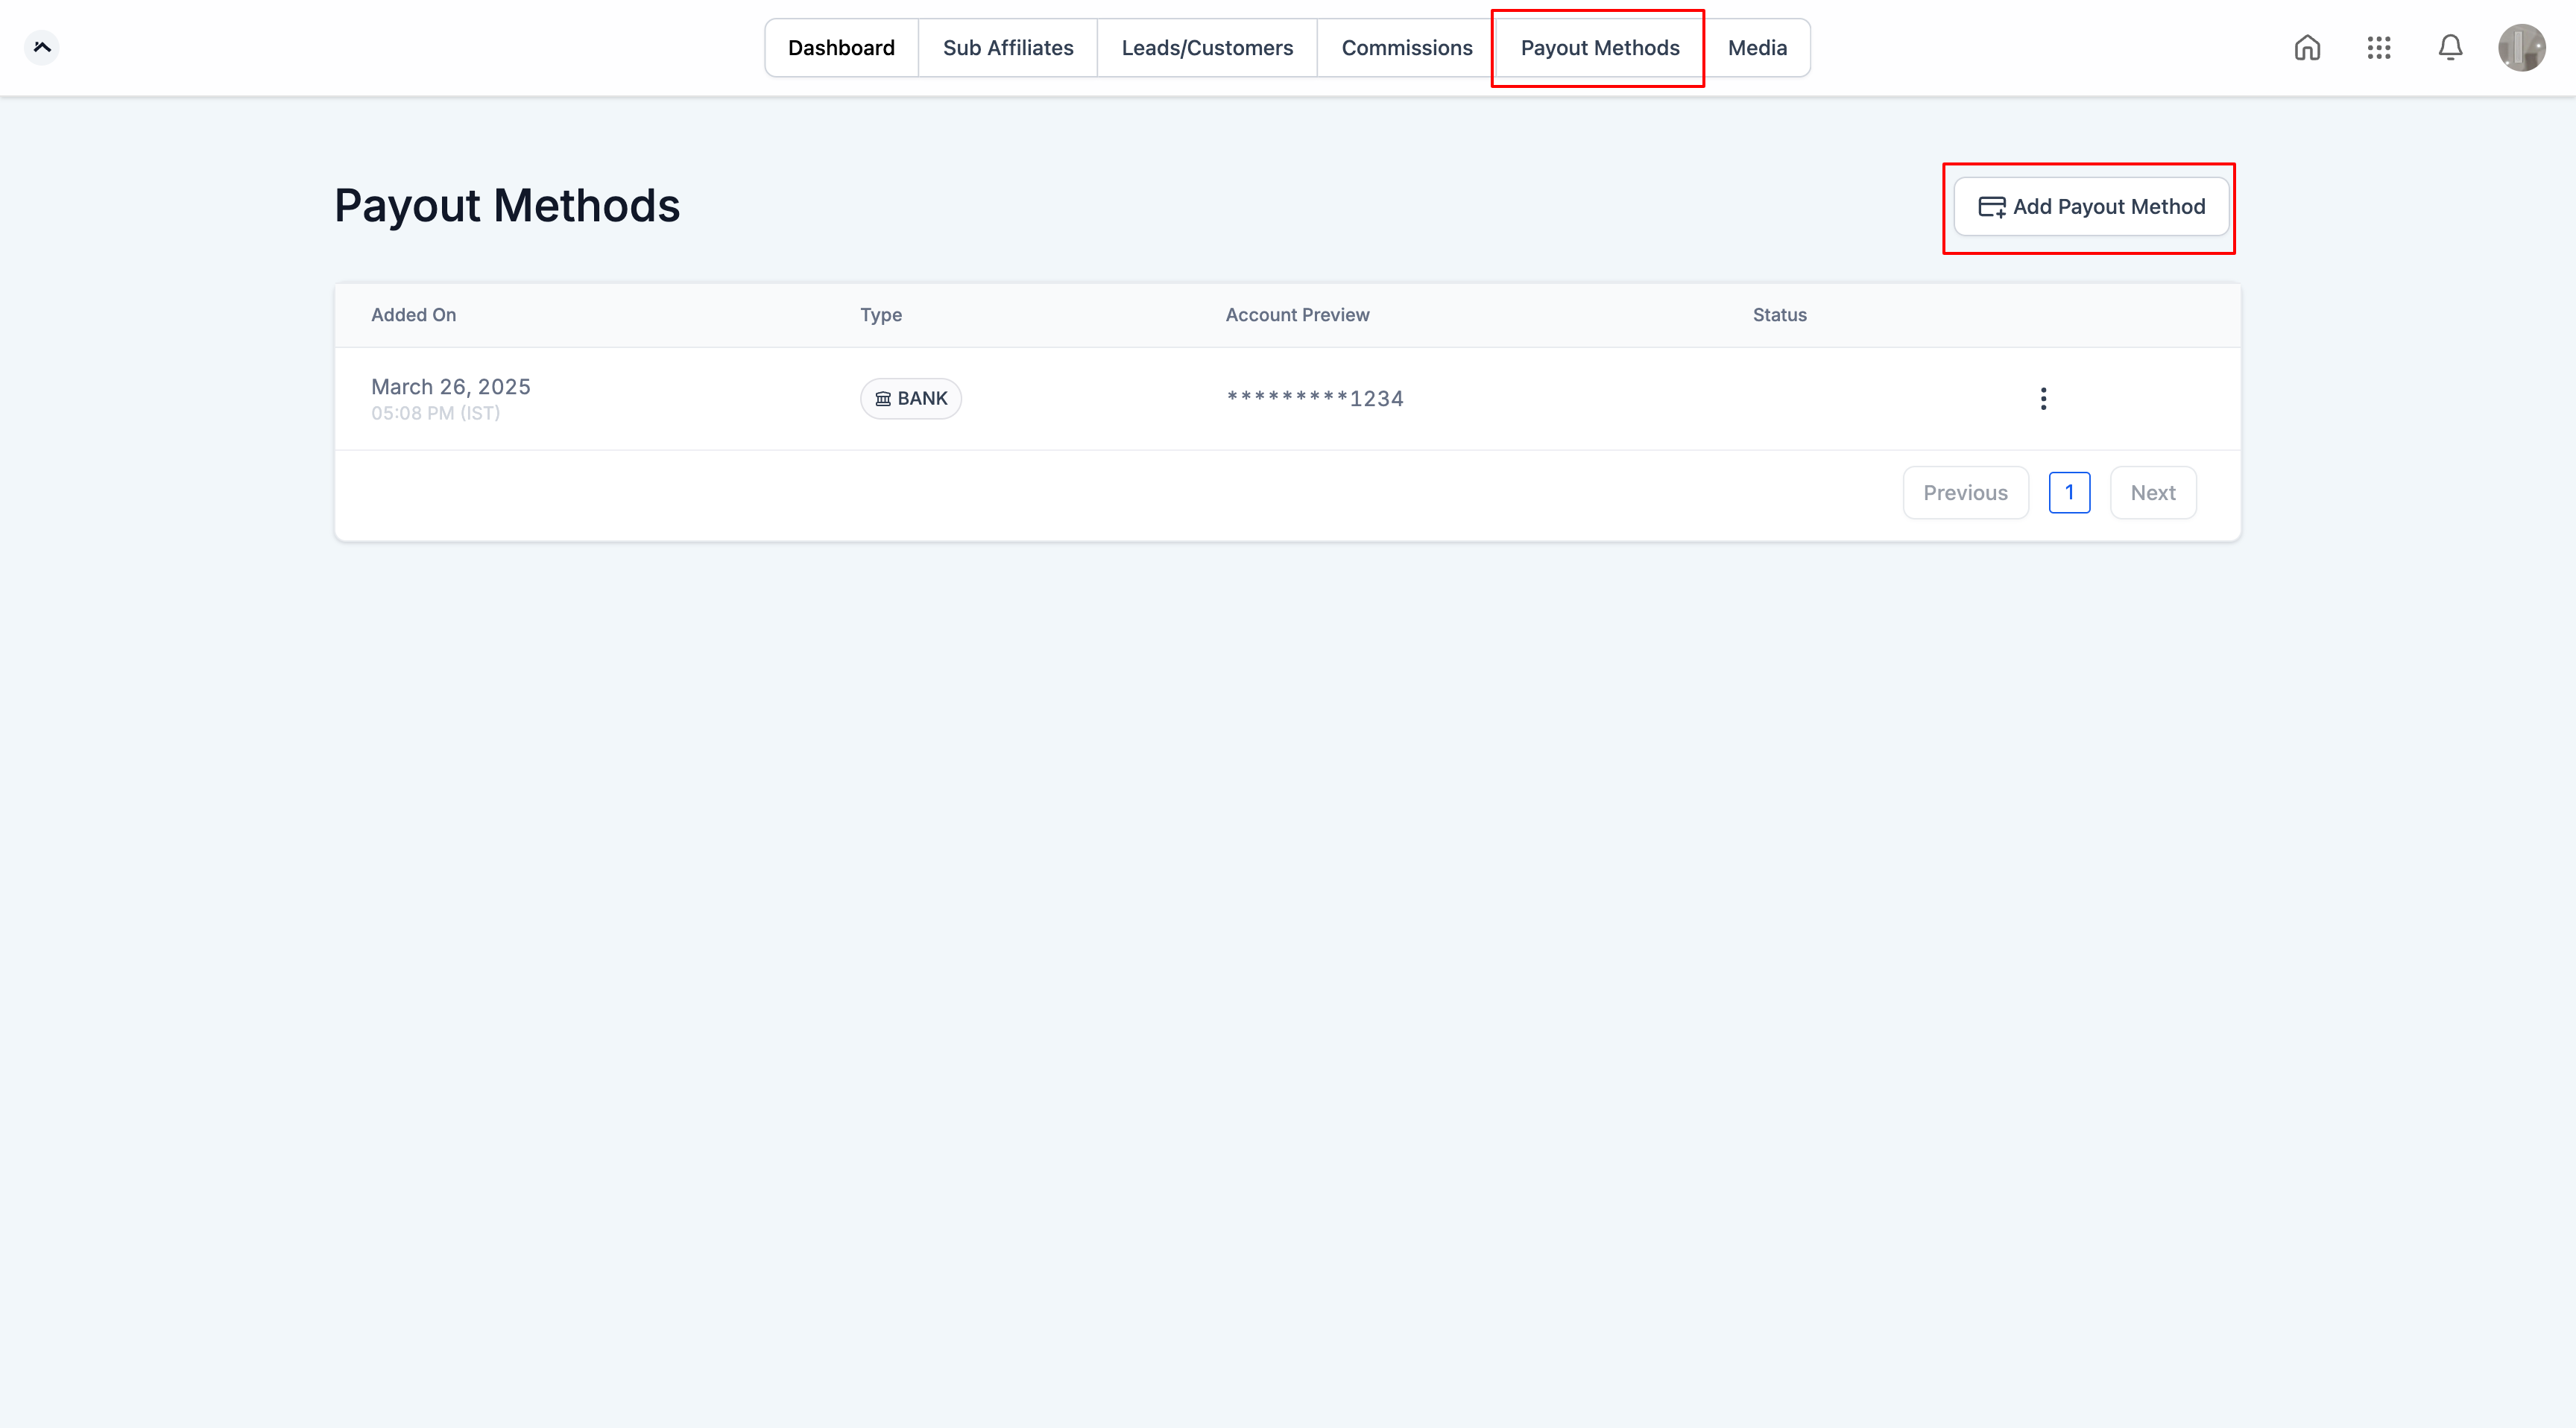Switch to the Sub Affiliates tab
The height and width of the screenshot is (1428, 2576).
click(x=1007, y=48)
